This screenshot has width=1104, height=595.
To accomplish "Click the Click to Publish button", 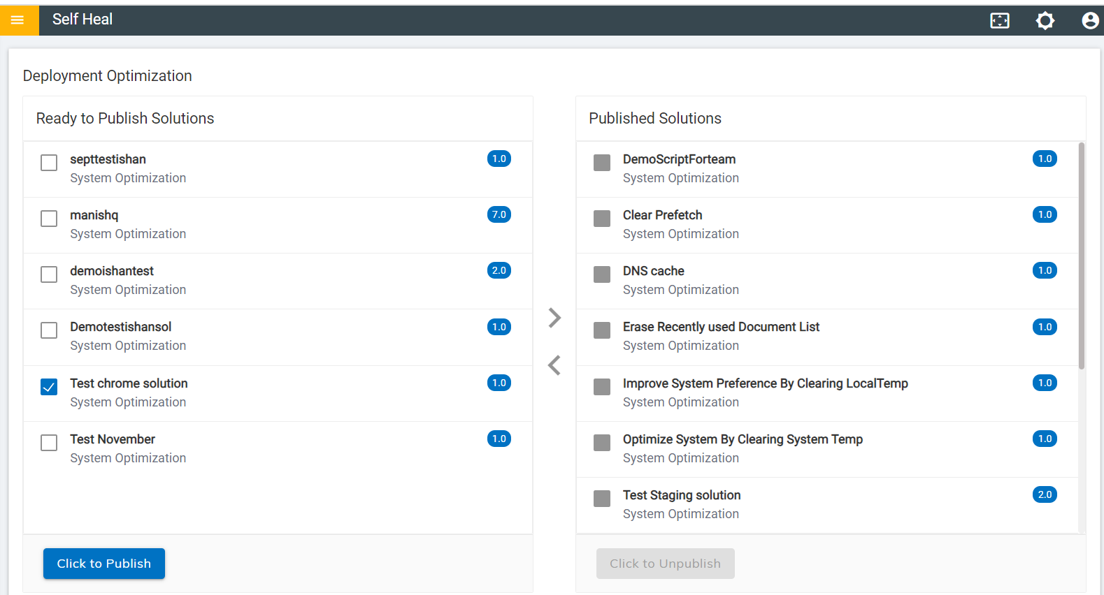I will pyautogui.click(x=104, y=564).
